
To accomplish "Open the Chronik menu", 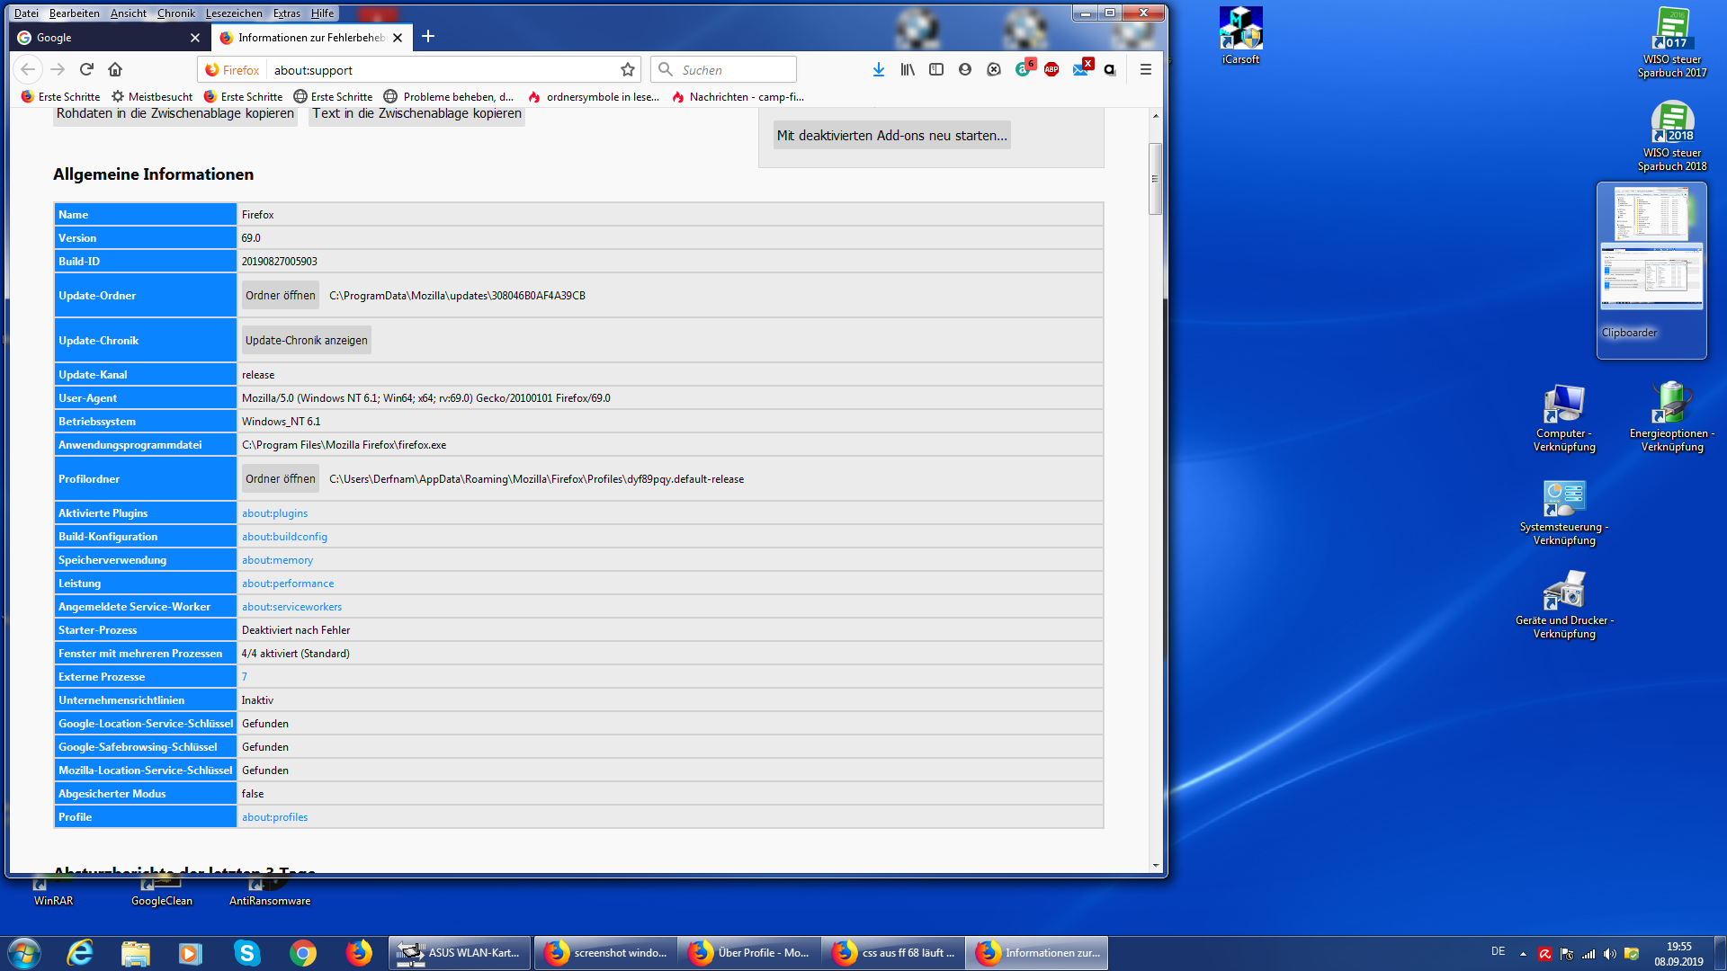I will click(175, 13).
